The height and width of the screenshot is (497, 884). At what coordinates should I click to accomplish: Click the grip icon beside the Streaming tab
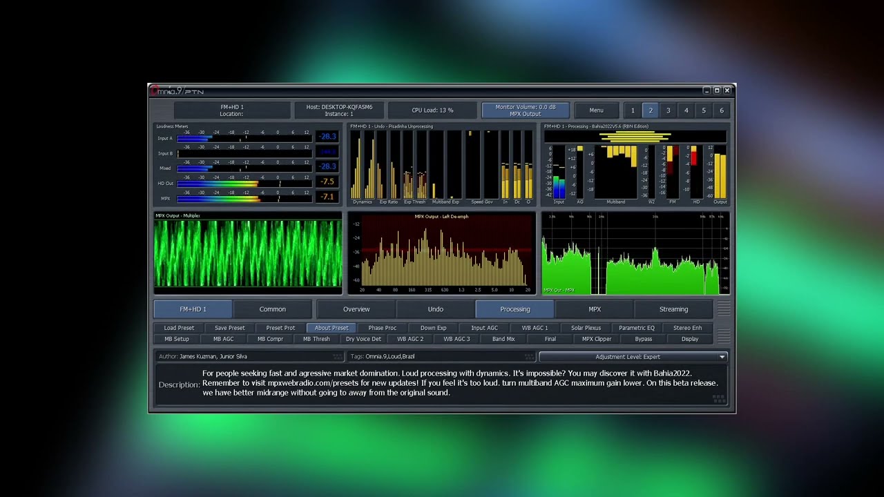click(x=723, y=309)
